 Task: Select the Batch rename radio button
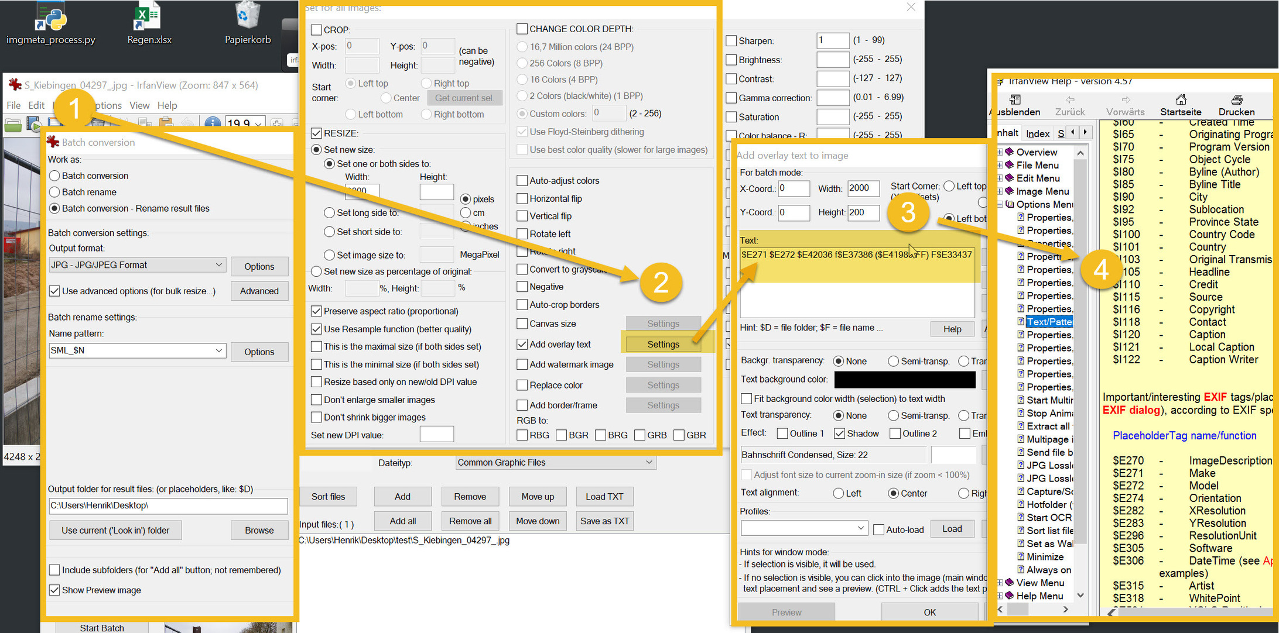coord(54,192)
